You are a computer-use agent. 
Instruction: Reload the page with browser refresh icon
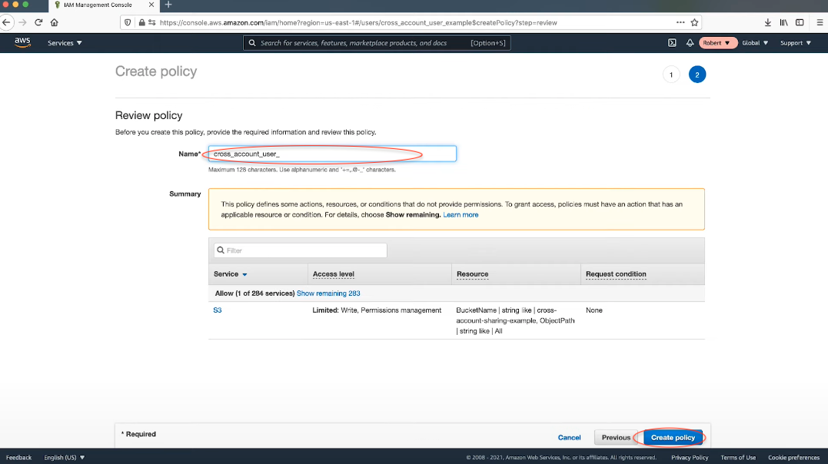coord(38,22)
